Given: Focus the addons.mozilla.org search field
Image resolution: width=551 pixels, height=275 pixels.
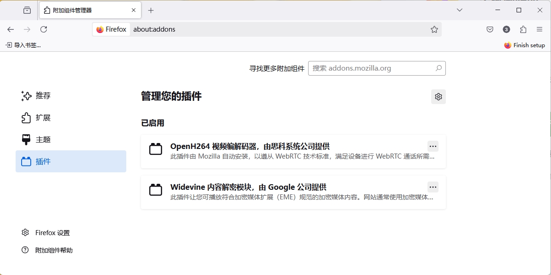Looking at the screenshot, I should pyautogui.click(x=372, y=68).
